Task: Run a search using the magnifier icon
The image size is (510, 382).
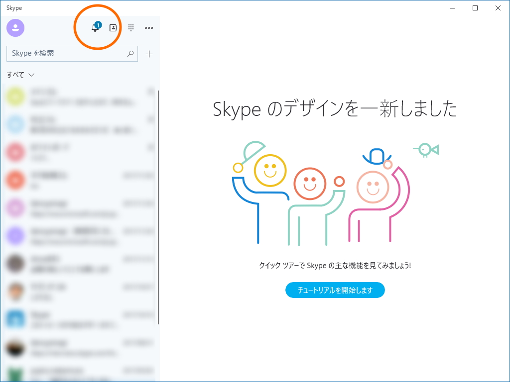Action: click(130, 53)
